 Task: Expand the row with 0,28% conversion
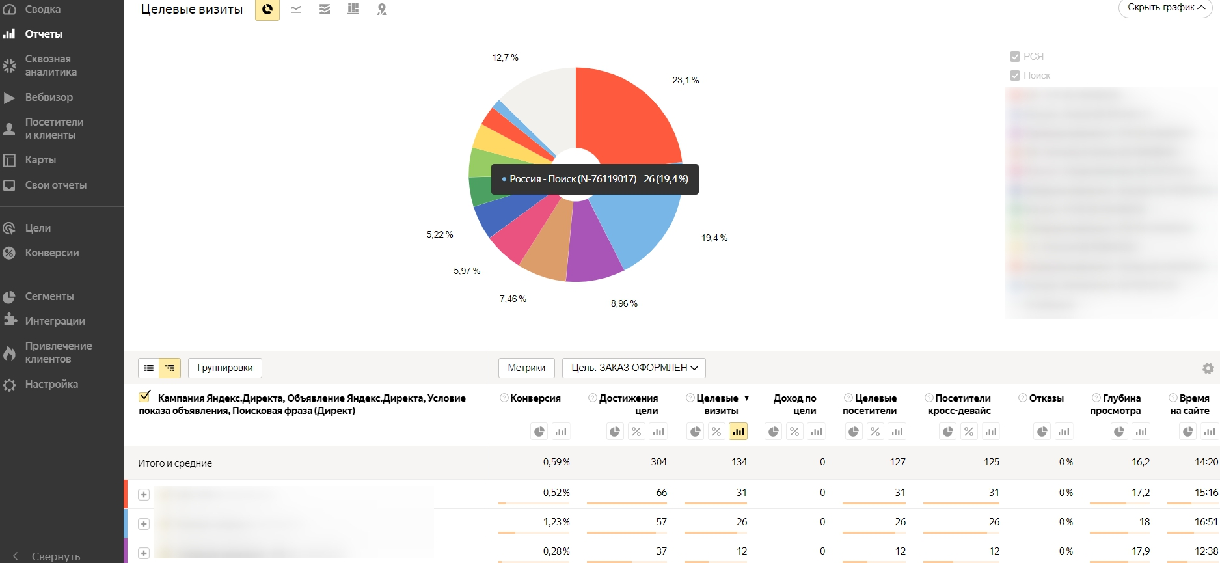click(144, 553)
